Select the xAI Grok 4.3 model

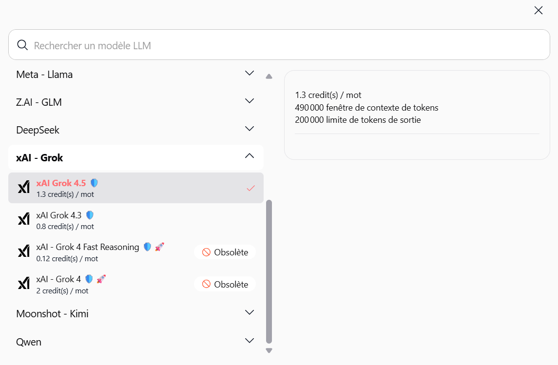coord(136,220)
